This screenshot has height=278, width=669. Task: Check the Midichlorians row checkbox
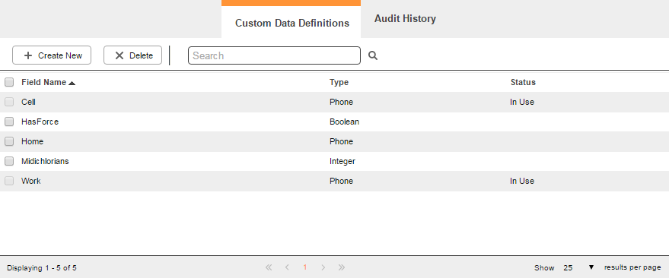click(9, 161)
